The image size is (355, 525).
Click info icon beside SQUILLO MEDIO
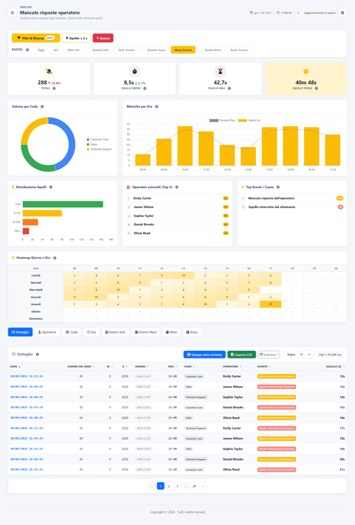[x=145, y=89]
